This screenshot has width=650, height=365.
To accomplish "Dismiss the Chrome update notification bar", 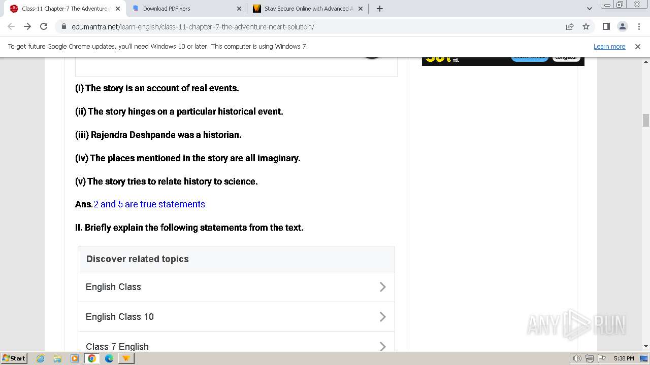I will pyautogui.click(x=638, y=46).
